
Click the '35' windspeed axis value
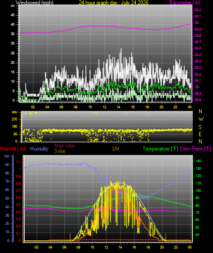pyautogui.click(x=13, y=34)
